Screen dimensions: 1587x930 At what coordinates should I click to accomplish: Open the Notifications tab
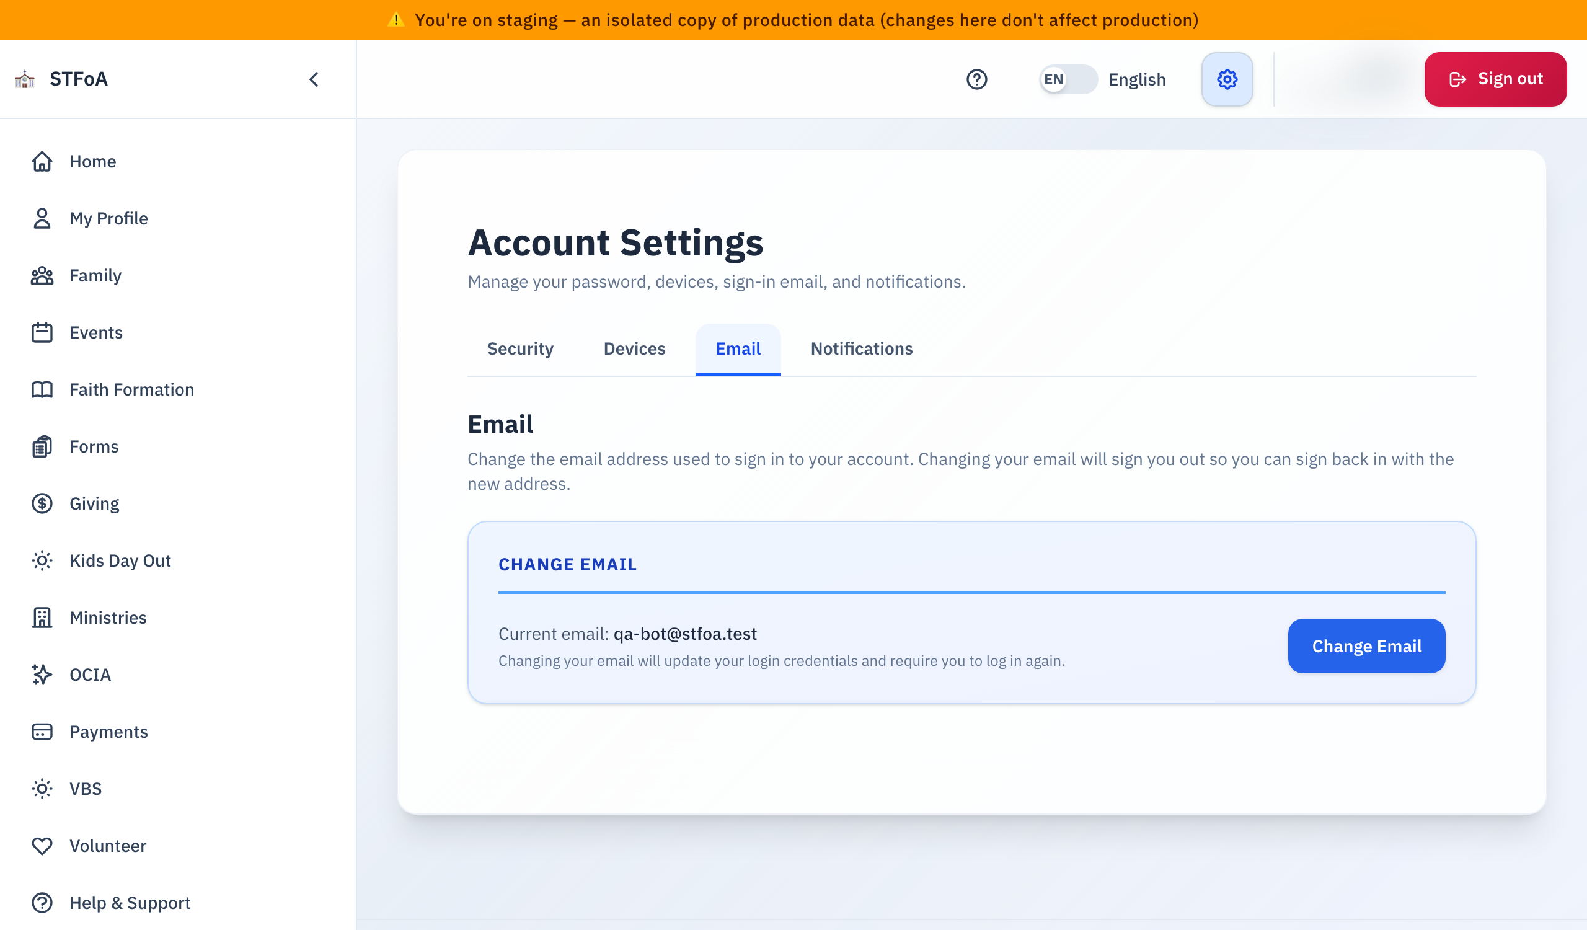[x=861, y=349]
